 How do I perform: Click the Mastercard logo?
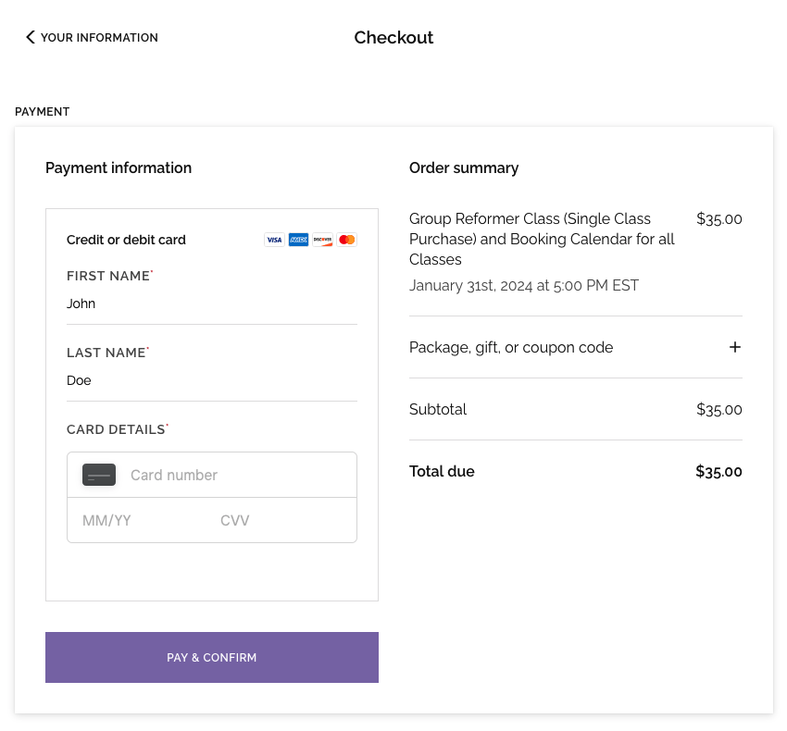(x=346, y=240)
